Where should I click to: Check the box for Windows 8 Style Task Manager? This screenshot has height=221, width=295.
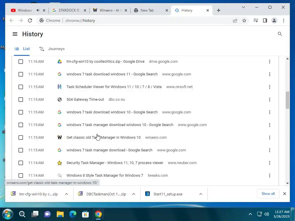(21, 175)
